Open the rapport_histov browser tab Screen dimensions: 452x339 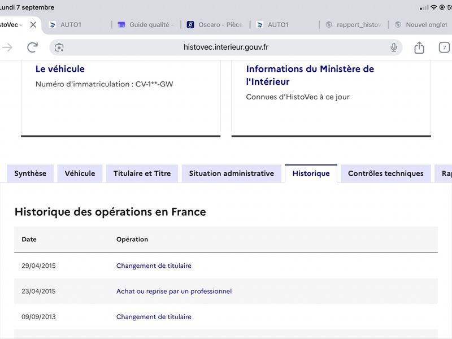coord(354,25)
